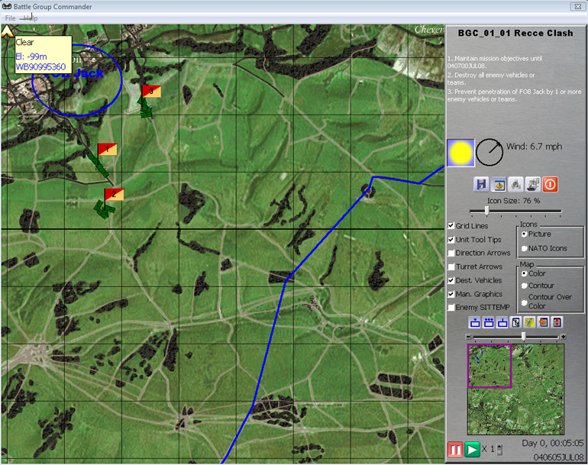Select the Contour map radio button
Viewport: 588px width, 465px height.
point(524,286)
